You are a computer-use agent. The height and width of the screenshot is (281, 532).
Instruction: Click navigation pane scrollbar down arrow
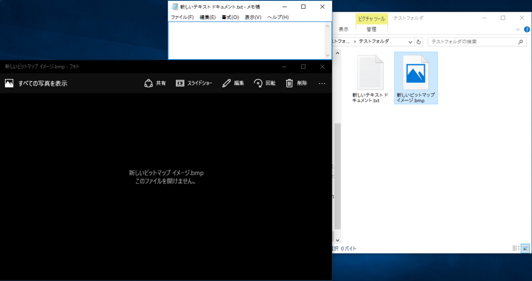[338, 240]
